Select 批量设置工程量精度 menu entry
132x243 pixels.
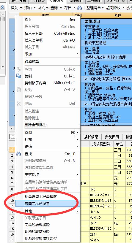48,196
